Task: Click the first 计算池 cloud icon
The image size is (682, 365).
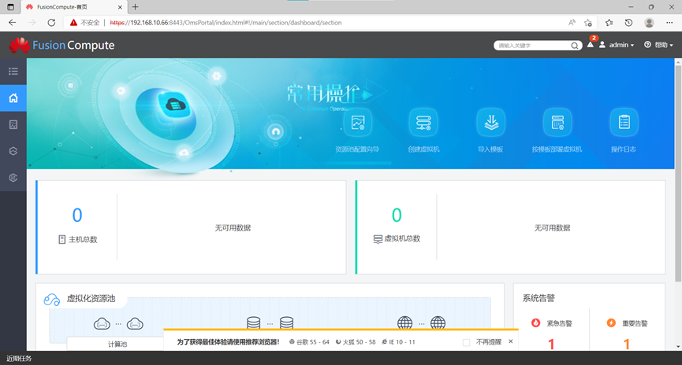Action: [102, 324]
